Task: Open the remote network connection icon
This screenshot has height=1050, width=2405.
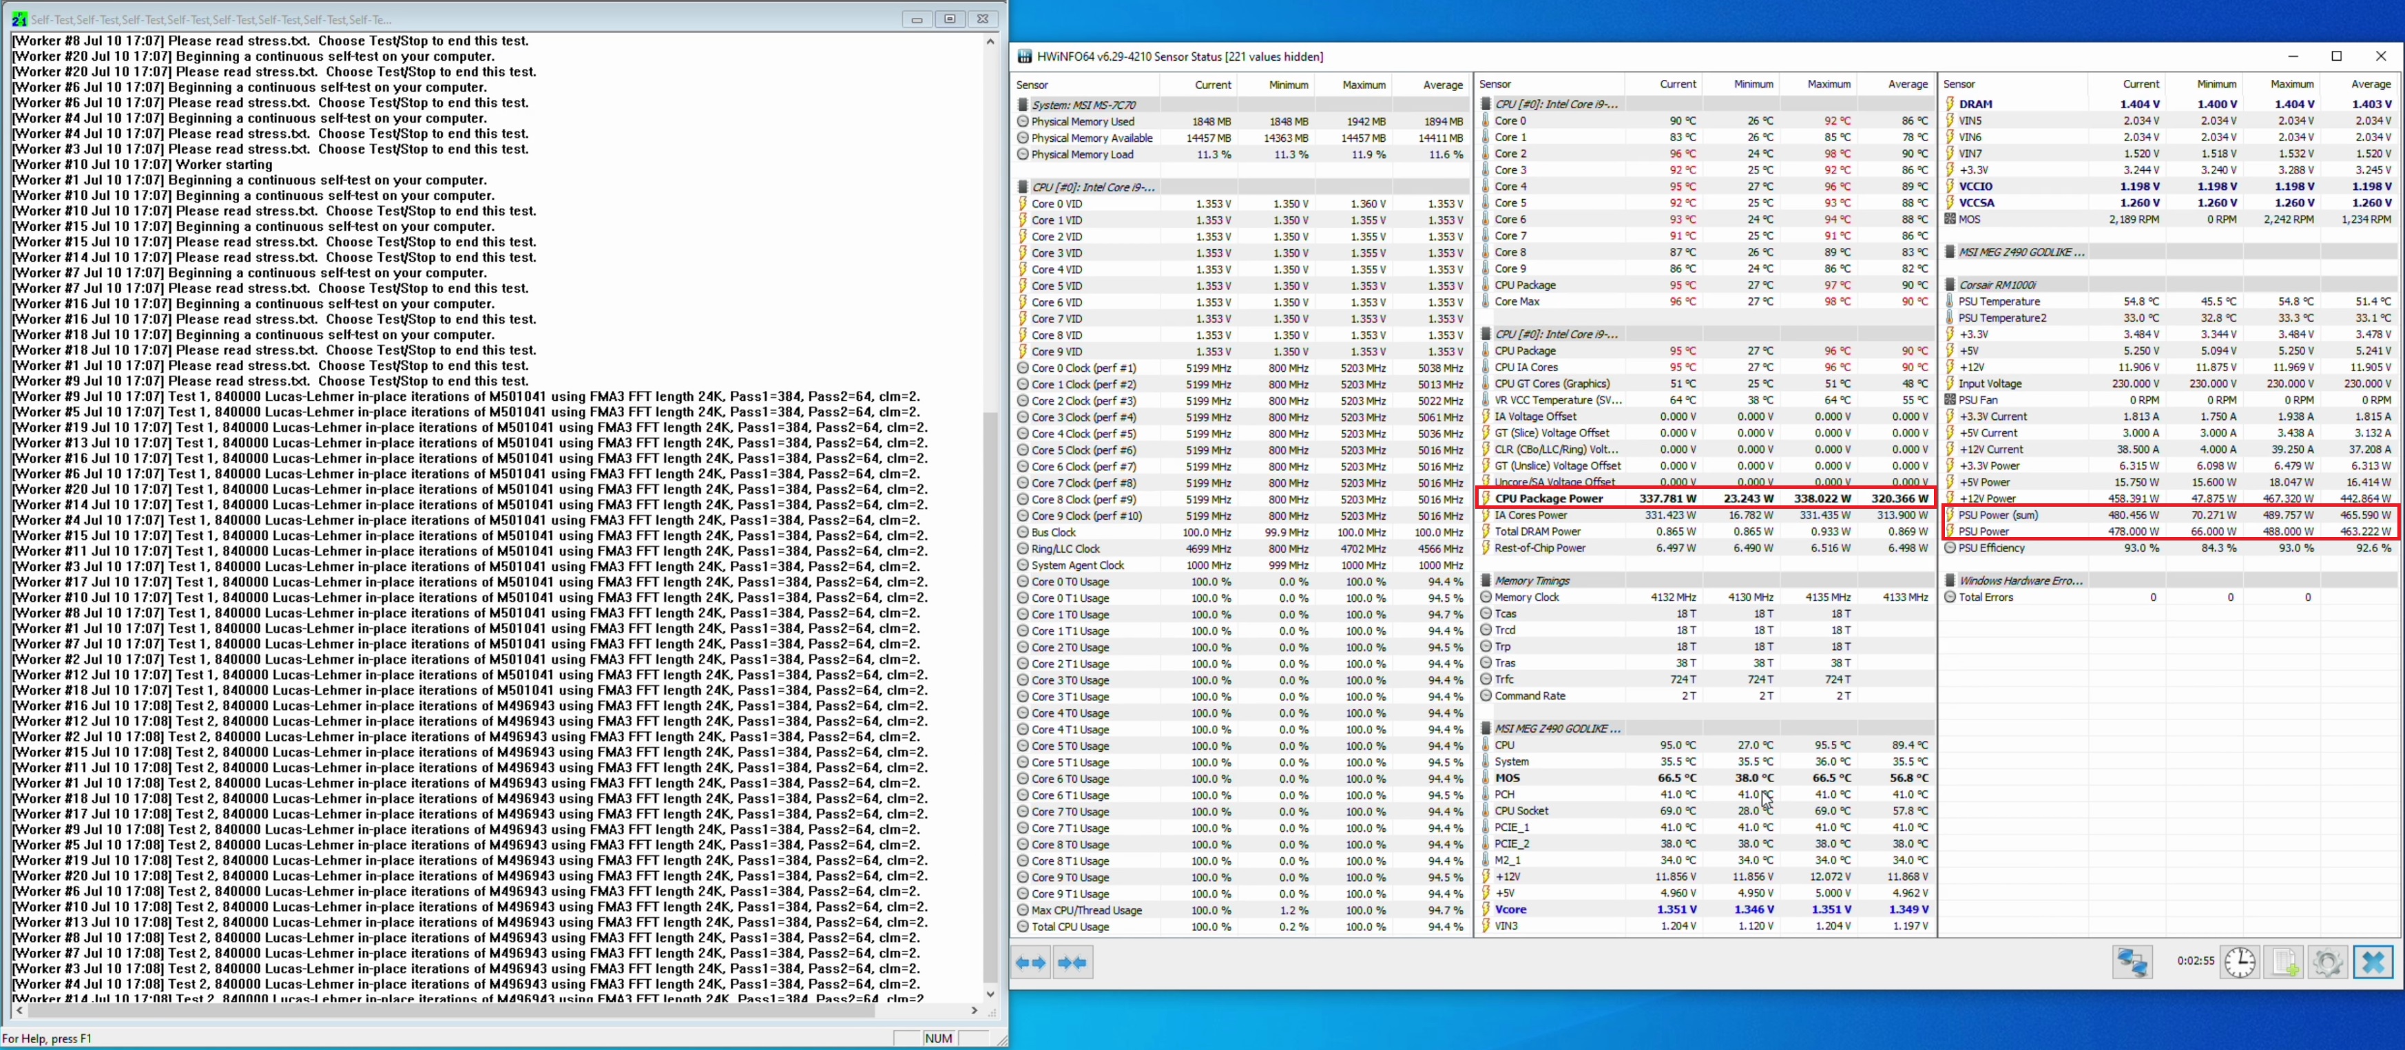Action: 2132,961
